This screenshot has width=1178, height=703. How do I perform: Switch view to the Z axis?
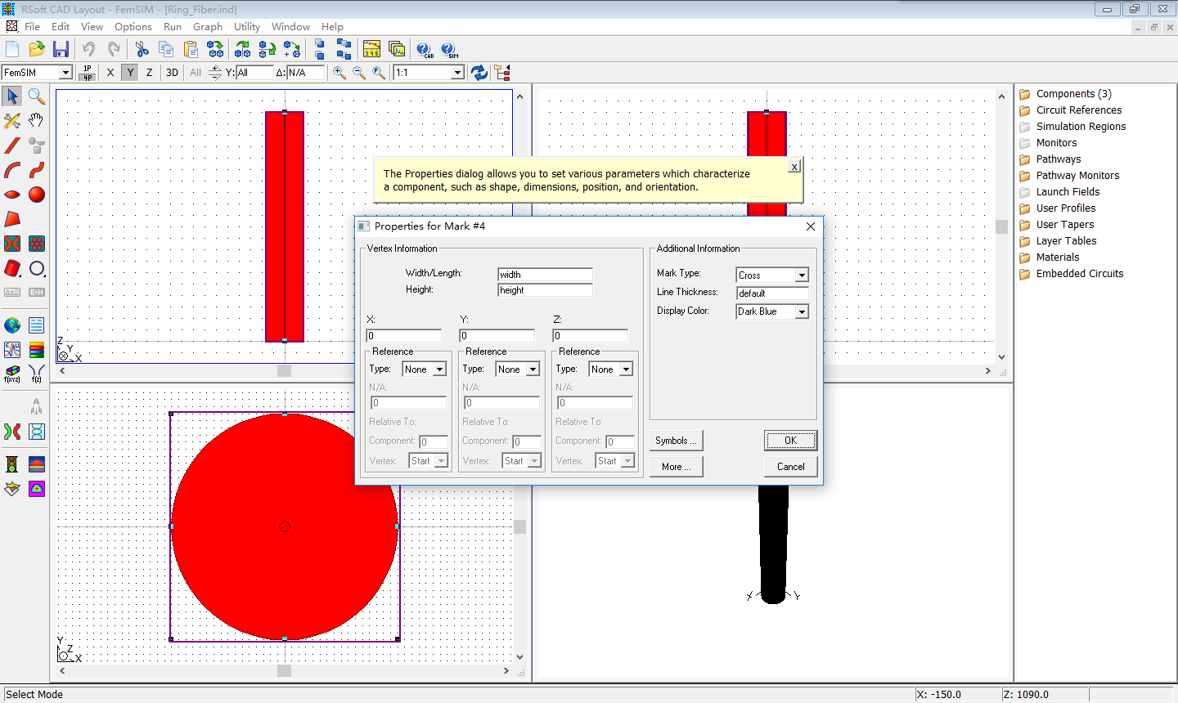click(149, 73)
